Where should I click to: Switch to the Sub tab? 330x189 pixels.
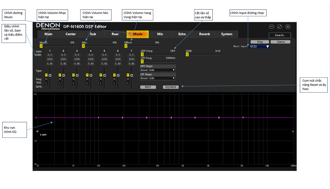coord(93,34)
